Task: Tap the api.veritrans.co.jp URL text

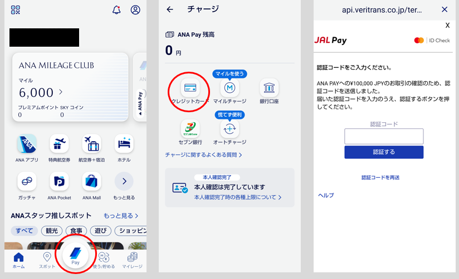Action: tap(382, 10)
